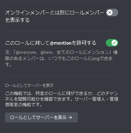Screen dimensions: 131x133
Task: Click the このロールに対して@mentionを許可する label
Action: tap(51, 43)
